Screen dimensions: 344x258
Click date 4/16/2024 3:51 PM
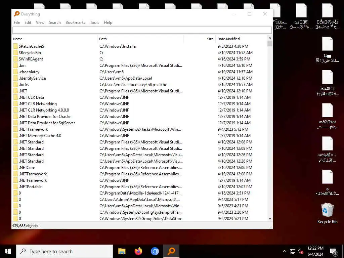pyautogui.click(x=234, y=193)
